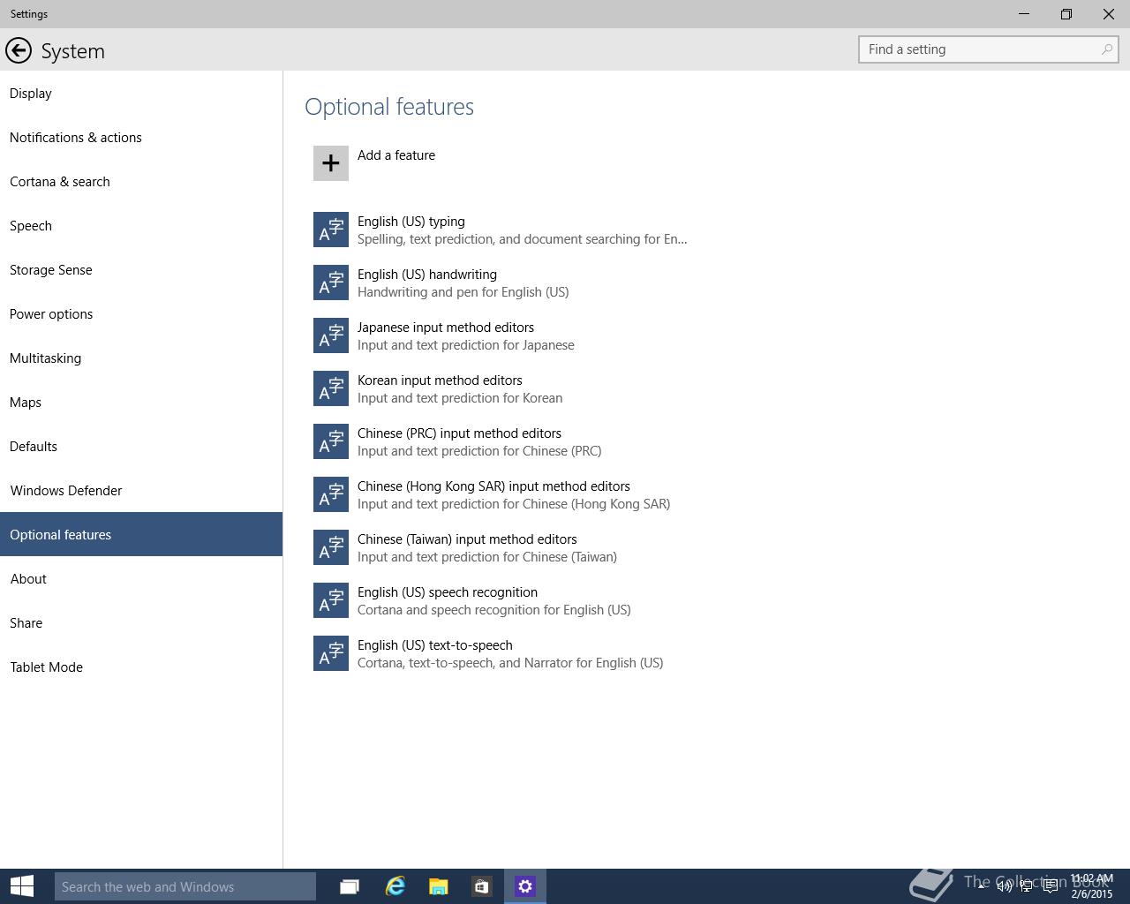
Task: Select the English (US) typing feature
Action: [x=501, y=230]
